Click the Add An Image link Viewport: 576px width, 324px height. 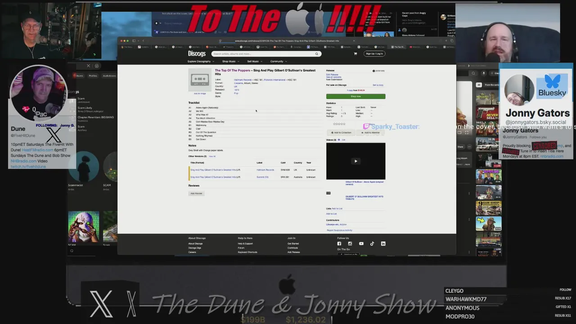[200, 94]
